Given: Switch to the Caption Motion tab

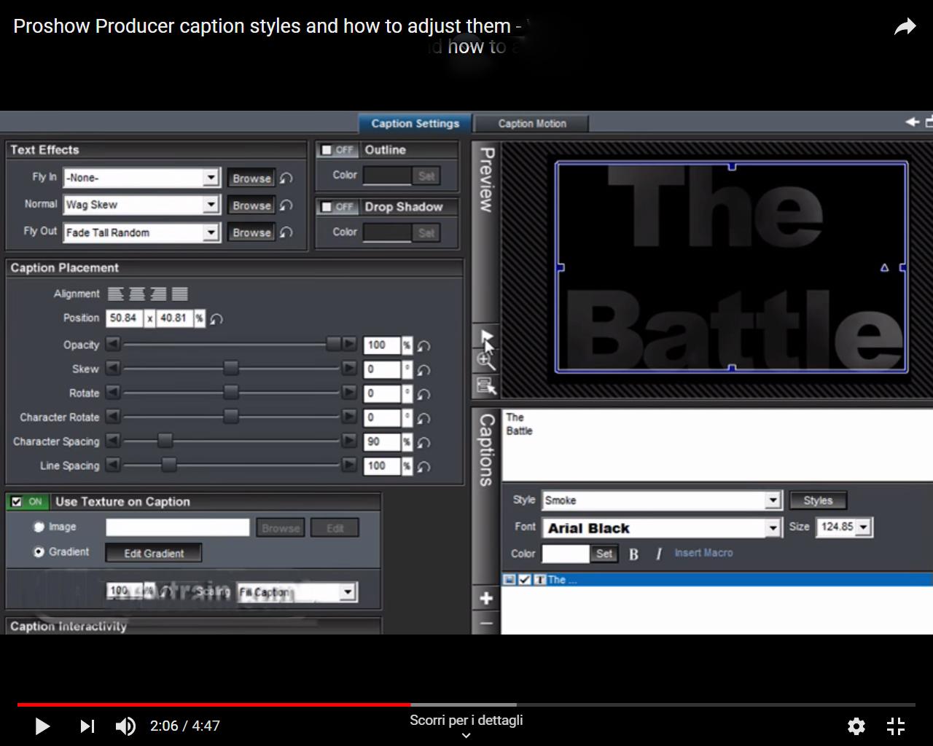Looking at the screenshot, I should click(532, 123).
